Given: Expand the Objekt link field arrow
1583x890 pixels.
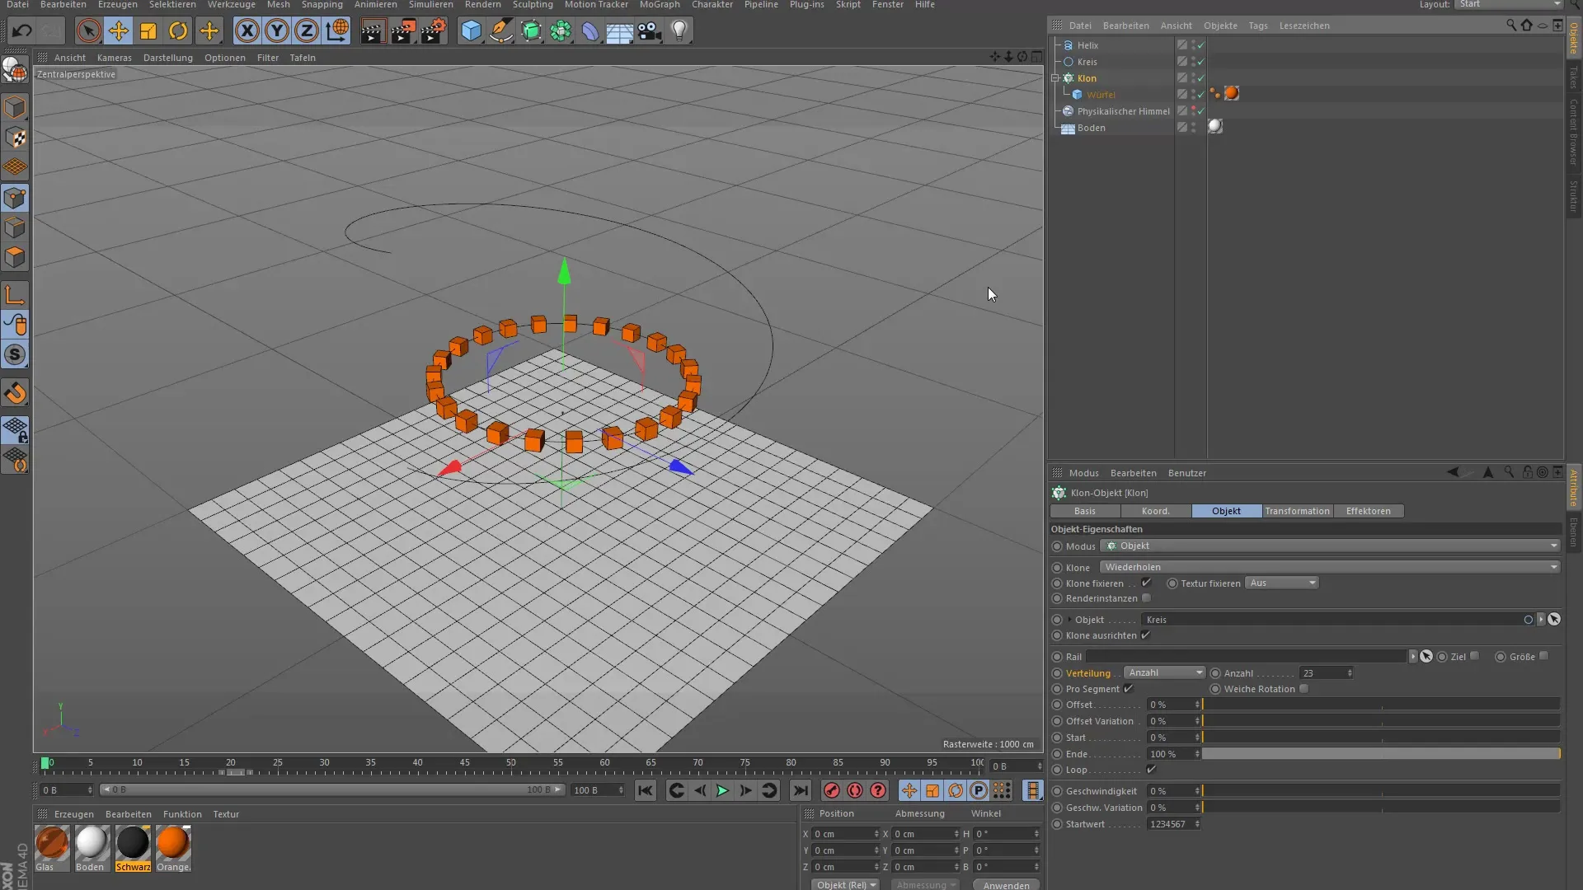Looking at the screenshot, I should [1069, 620].
